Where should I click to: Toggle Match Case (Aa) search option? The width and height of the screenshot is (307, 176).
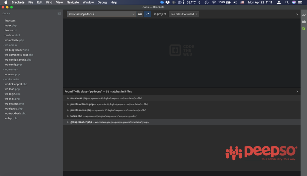[x=140, y=14]
